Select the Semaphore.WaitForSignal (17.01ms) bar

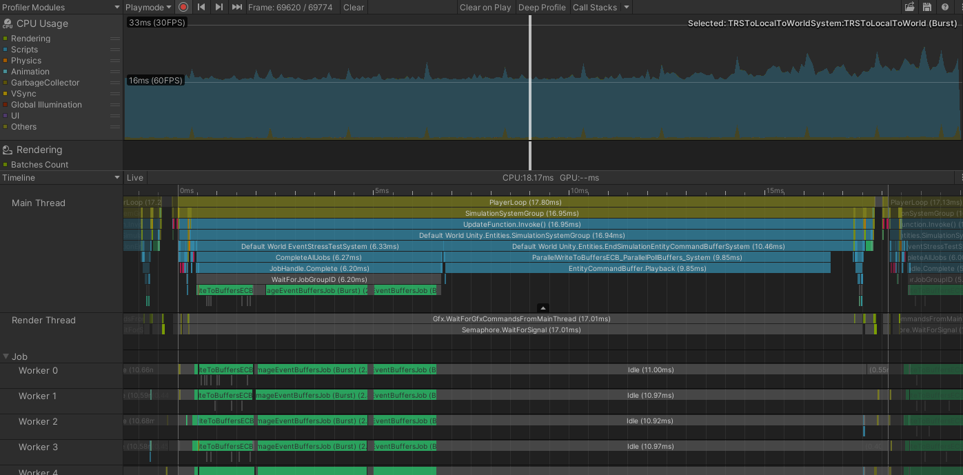click(521, 330)
